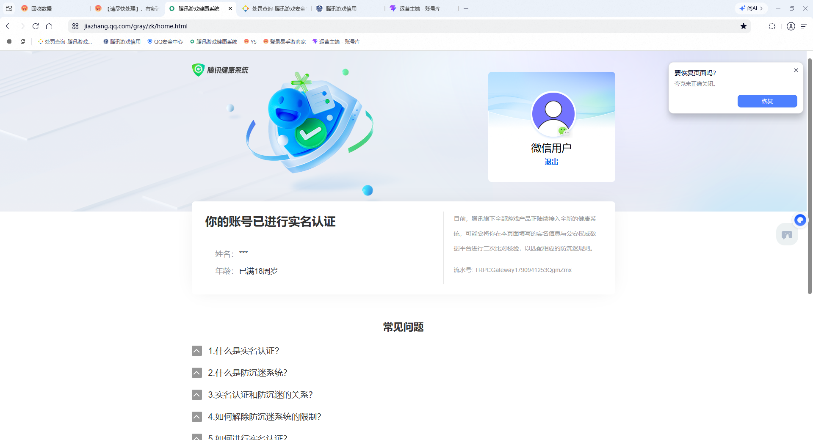813x440 pixels.
Task: Click the Tencent health system shield logo
Action: (198, 70)
